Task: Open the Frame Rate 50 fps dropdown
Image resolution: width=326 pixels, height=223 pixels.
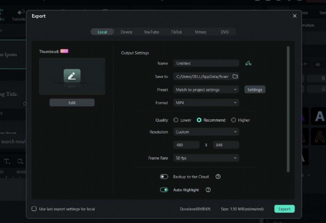Action: pyautogui.click(x=206, y=158)
